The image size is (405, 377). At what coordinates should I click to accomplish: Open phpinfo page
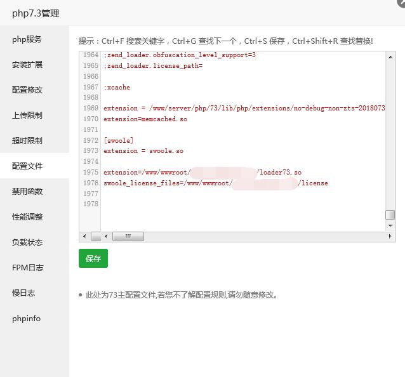tap(26, 319)
